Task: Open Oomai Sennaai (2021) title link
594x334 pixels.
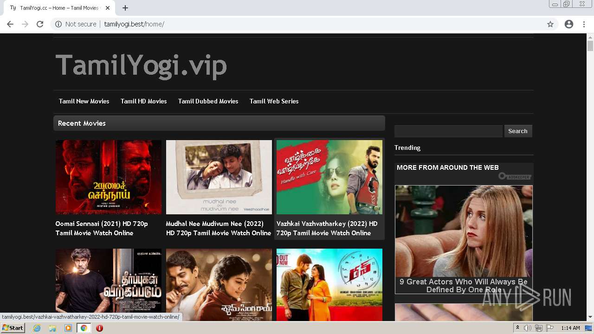Action: [x=102, y=228]
